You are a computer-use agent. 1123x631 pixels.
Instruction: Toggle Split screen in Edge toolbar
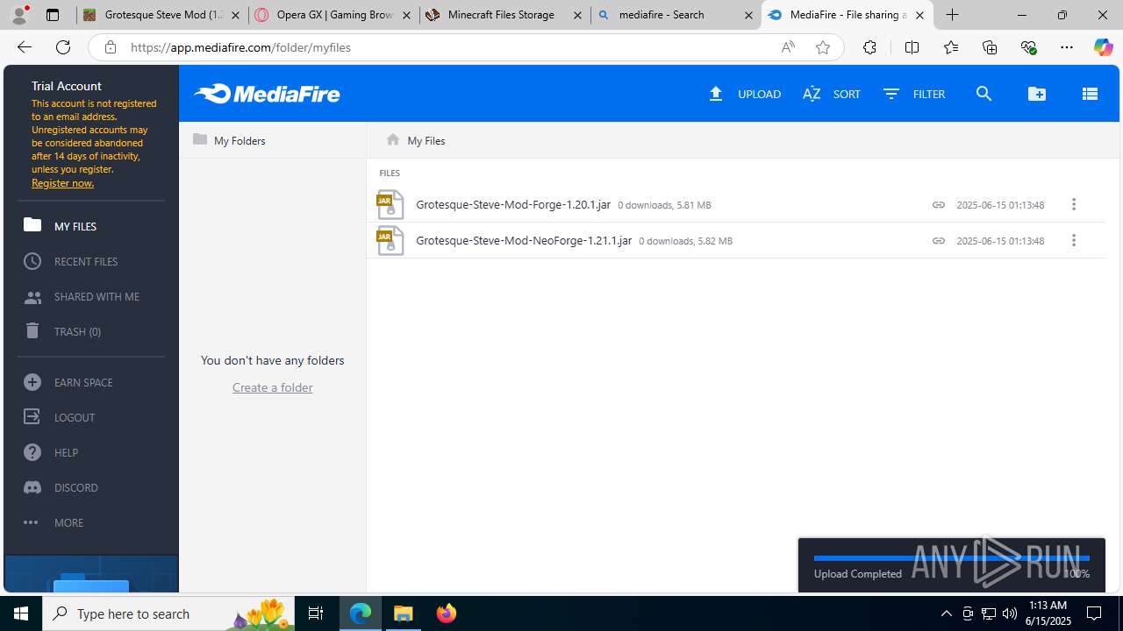912,47
